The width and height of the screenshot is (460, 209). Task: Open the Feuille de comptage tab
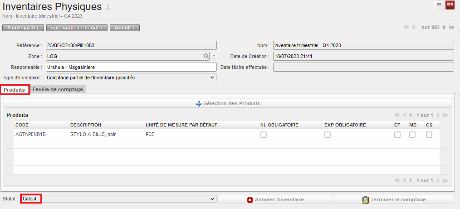point(58,90)
